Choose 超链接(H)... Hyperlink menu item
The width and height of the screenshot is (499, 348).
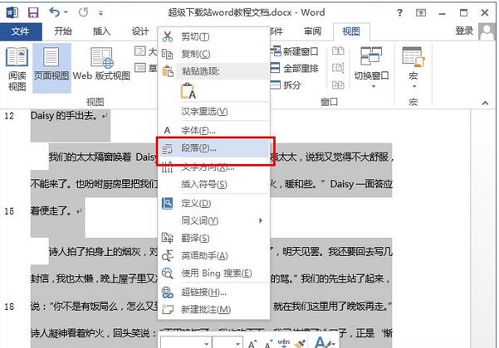(x=214, y=292)
